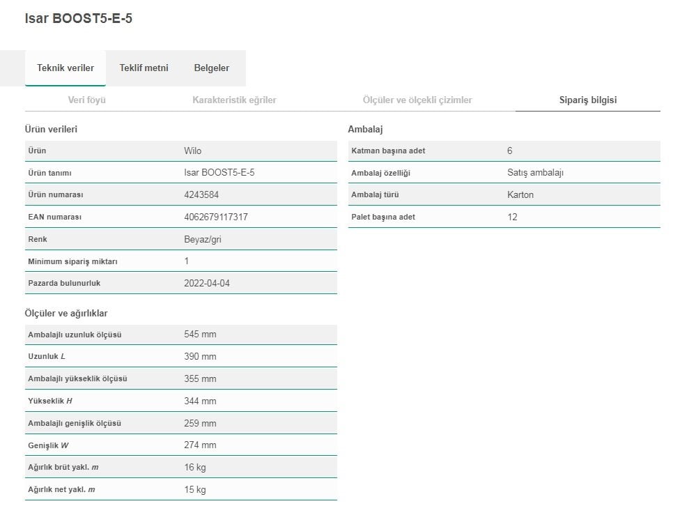Click the Ürün value Wilo
This screenshot has height=506, width=673.
193,151
